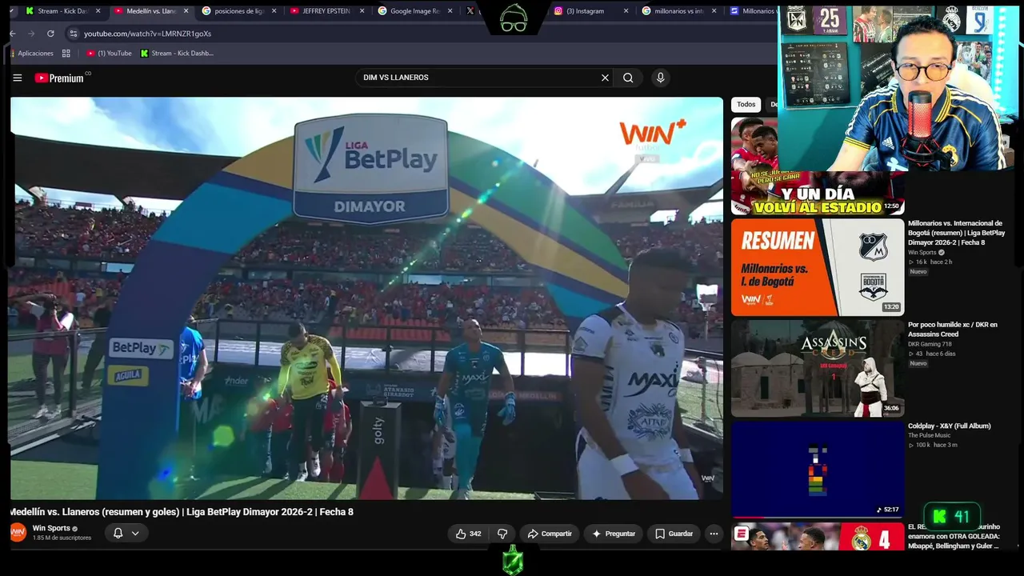Open the grid icon in the bookmarks bar
The image size is (1024, 576).
[66, 54]
